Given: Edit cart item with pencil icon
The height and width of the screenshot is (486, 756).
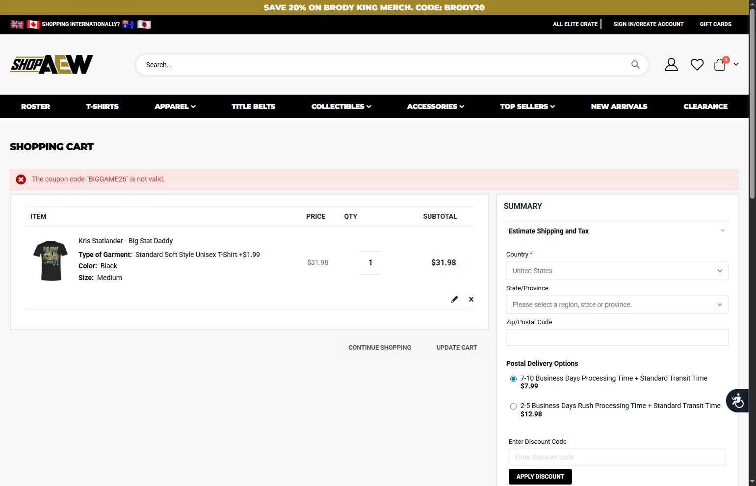Looking at the screenshot, I should click(455, 299).
